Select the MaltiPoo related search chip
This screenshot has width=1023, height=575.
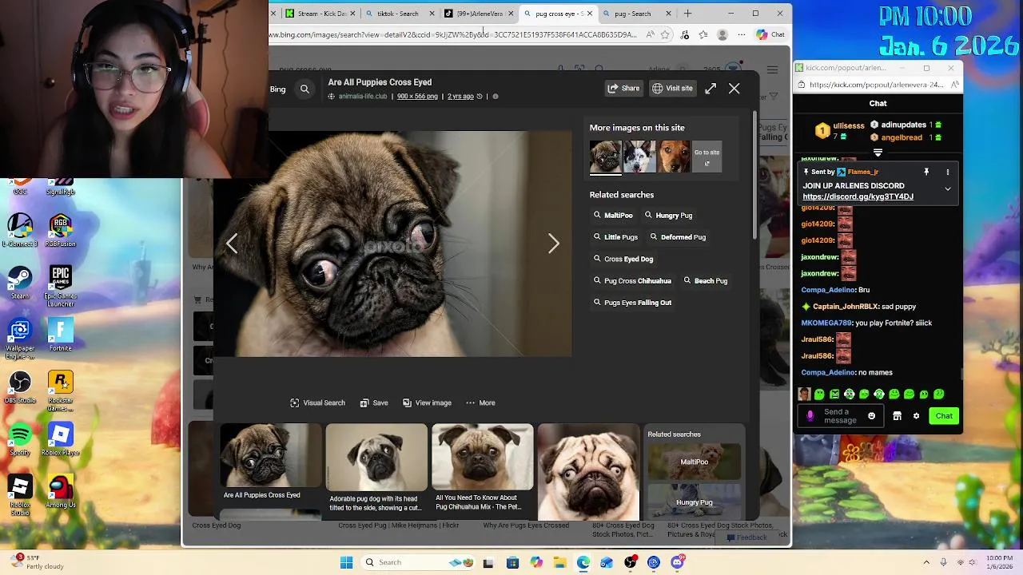click(613, 216)
